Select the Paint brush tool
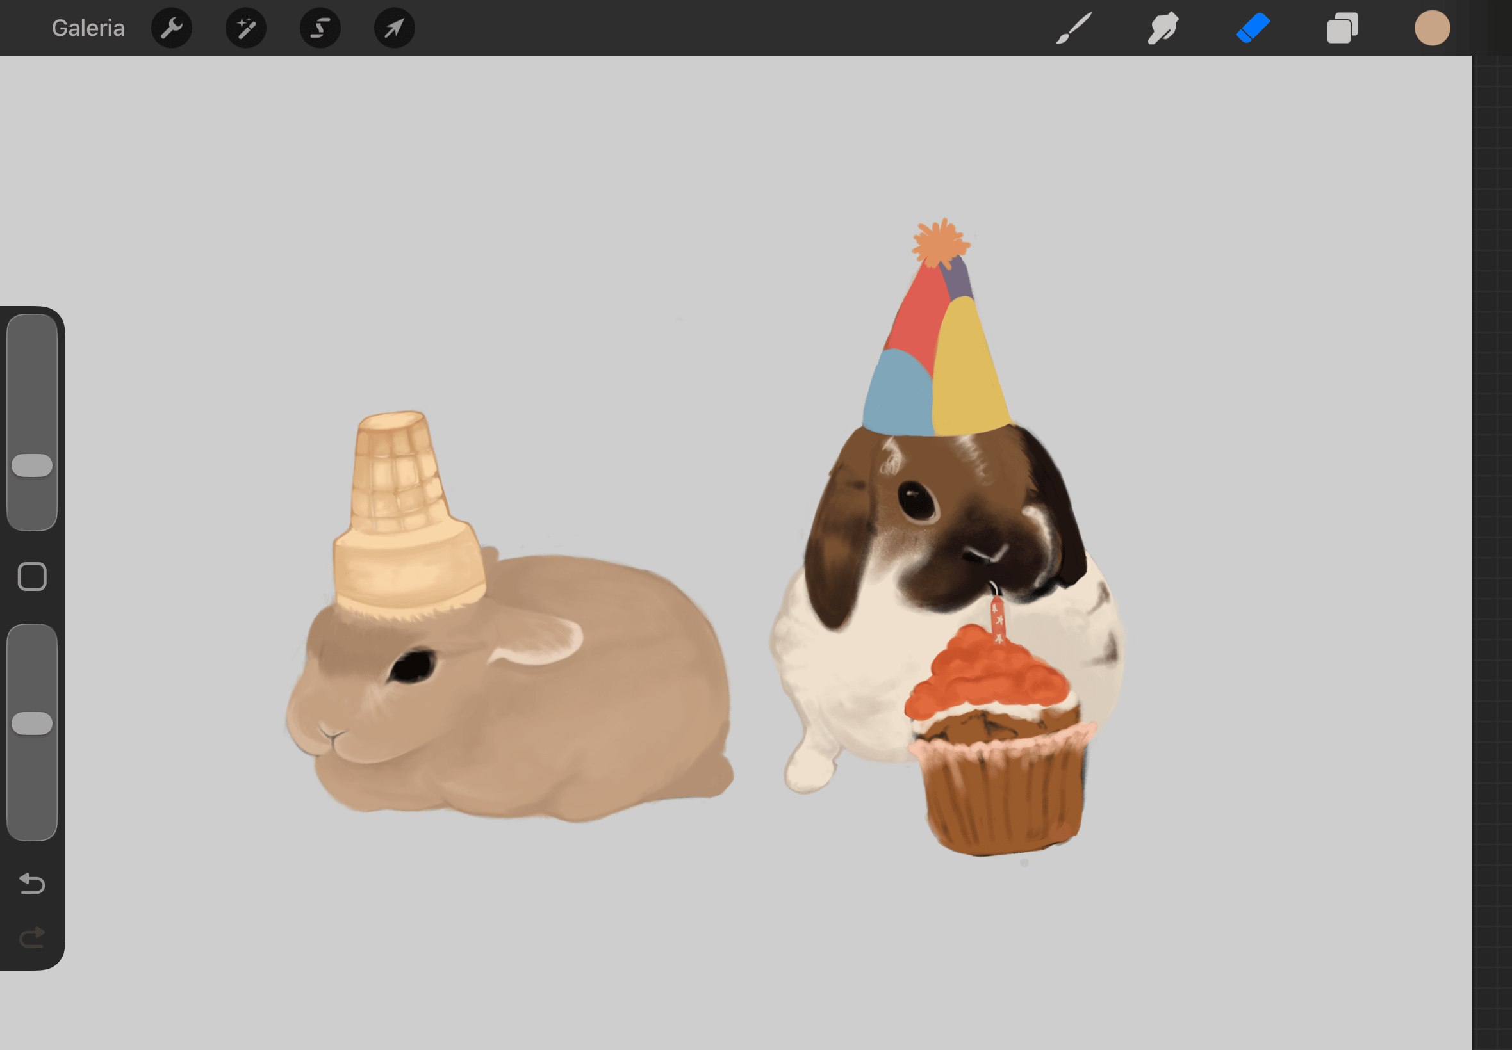The width and height of the screenshot is (1512, 1050). point(1074,28)
